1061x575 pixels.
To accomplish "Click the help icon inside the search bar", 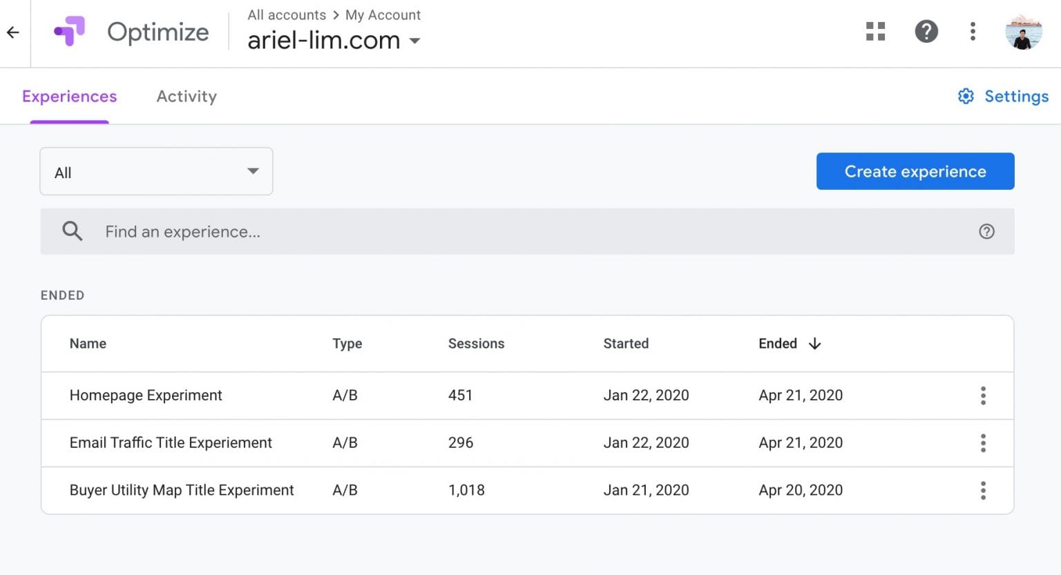I will point(986,231).
